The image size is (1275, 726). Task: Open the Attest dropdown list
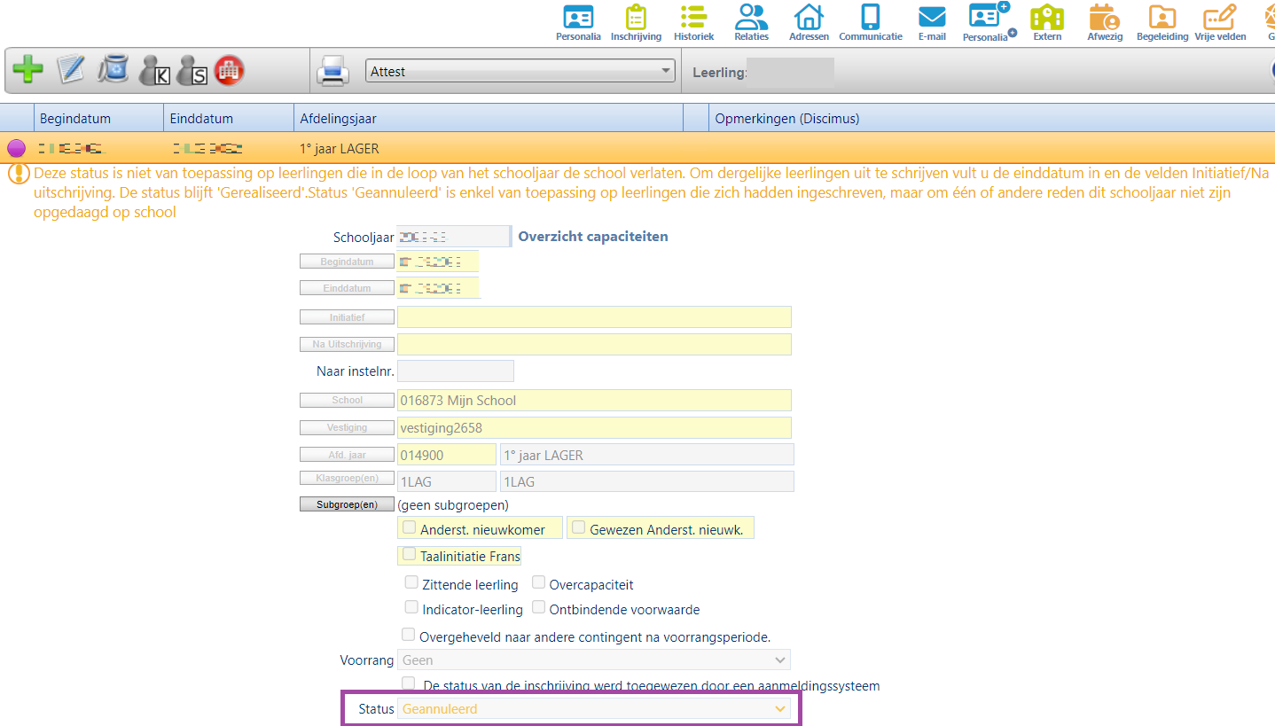520,72
